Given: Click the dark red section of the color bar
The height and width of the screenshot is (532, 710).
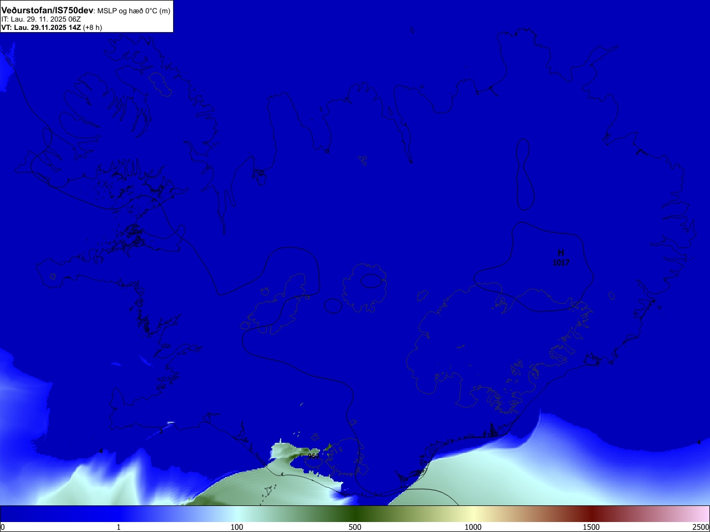Looking at the screenshot, I should pyautogui.click(x=591, y=514).
